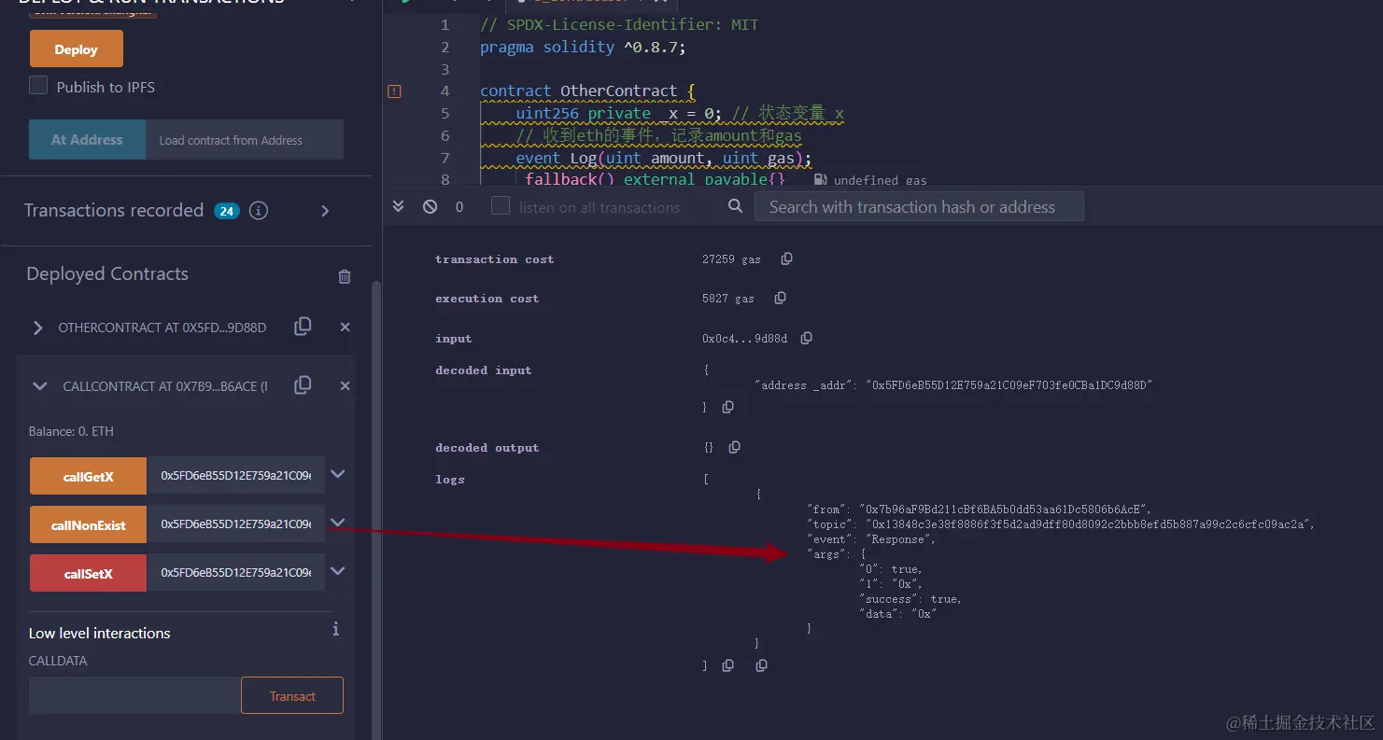Enable listen on all transactions checkbox

coord(501,206)
